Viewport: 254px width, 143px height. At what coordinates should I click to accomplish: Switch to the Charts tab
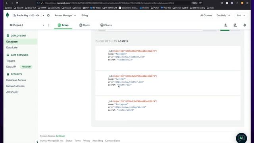tap(106, 25)
